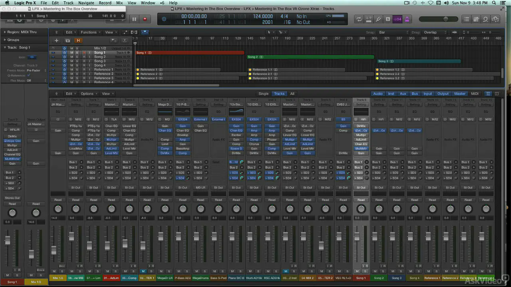Viewport: 511px width, 287px height.
Task: Click the display mode gear icon in LCD
Action: [164, 19]
